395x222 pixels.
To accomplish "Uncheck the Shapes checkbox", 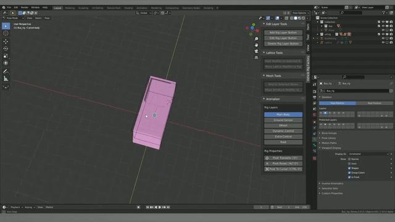I will tap(349, 168).
